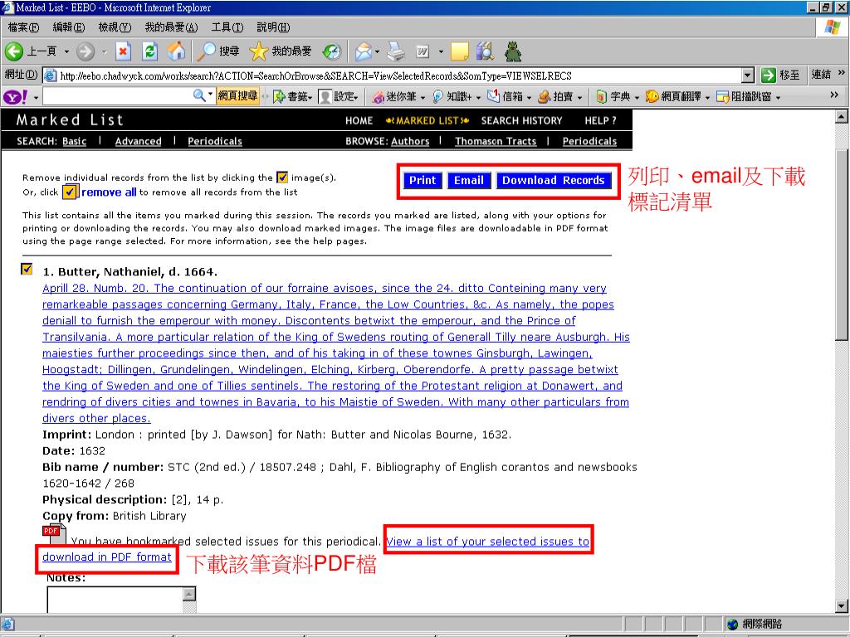
Task: Open the 檢視(V) menu
Action: click(115, 27)
